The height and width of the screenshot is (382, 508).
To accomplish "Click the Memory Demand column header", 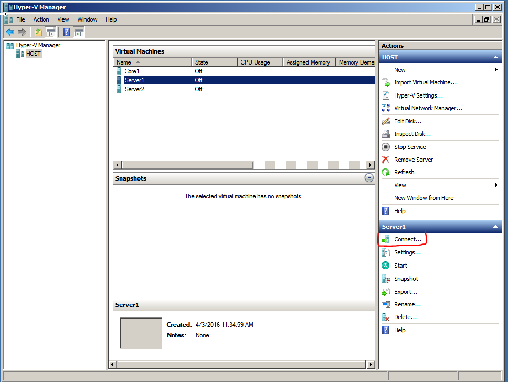I will 355,62.
